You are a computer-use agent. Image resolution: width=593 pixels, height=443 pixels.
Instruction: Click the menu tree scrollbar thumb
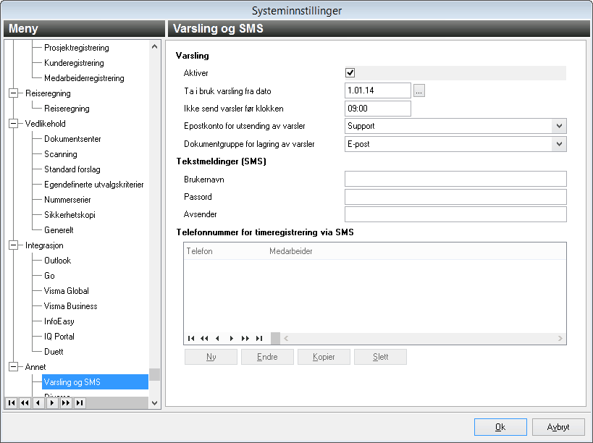(154, 374)
